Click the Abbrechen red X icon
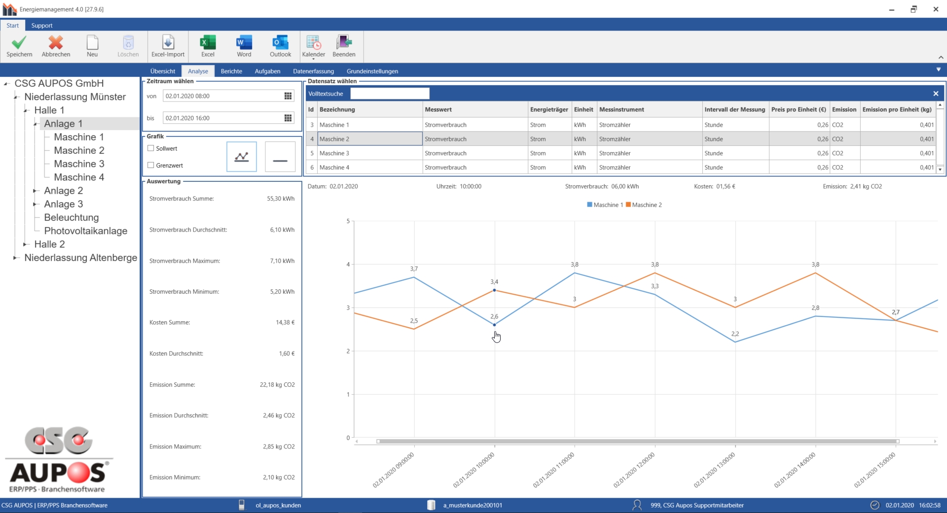The width and height of the screenshot is (947, 513). [x=56, y=43]
